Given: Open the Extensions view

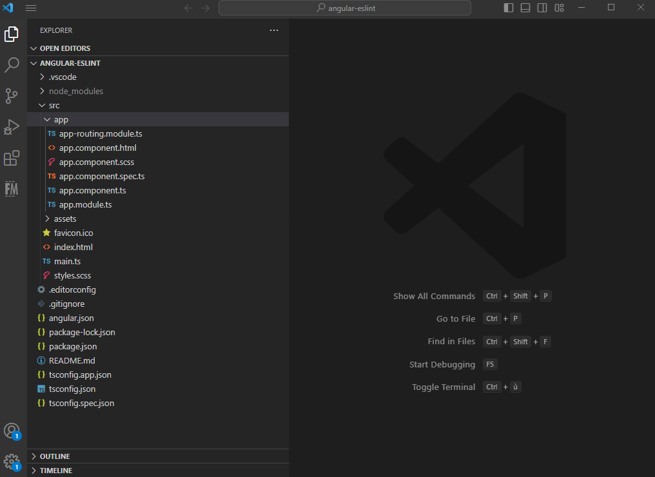Looking at the screenshot, I should pos(12,158).
